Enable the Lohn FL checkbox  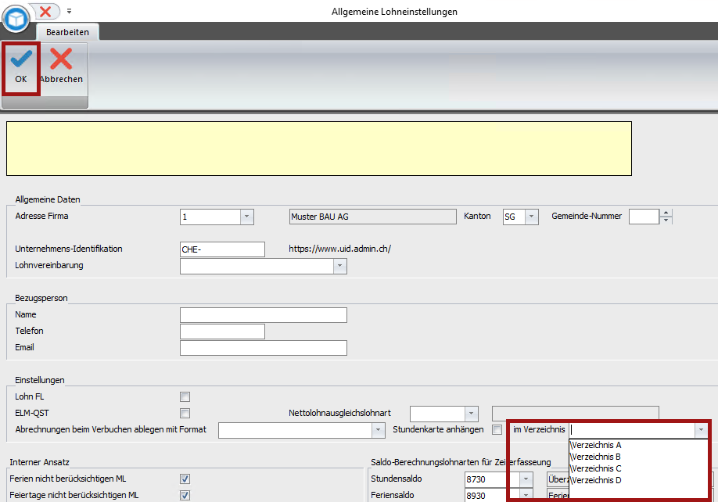click(185, 396)
